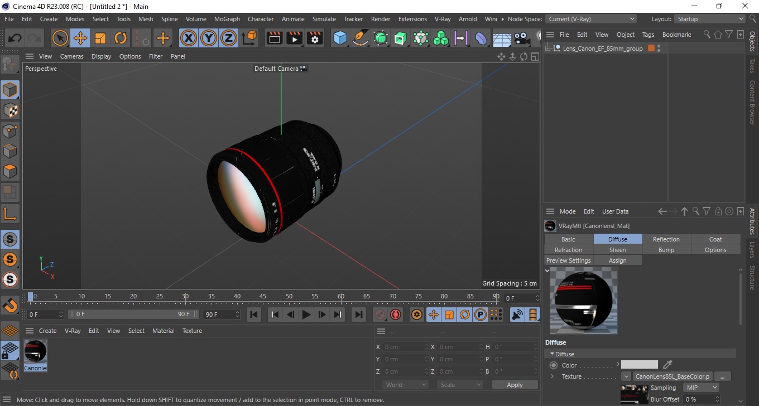Open Node Space dropdown

(x=592, y=19)
